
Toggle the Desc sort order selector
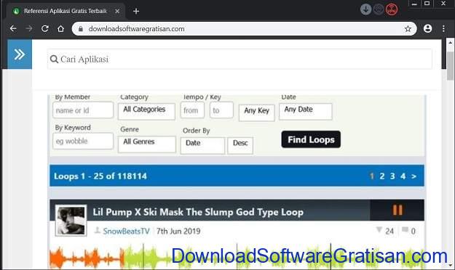(x=240, y=145)
